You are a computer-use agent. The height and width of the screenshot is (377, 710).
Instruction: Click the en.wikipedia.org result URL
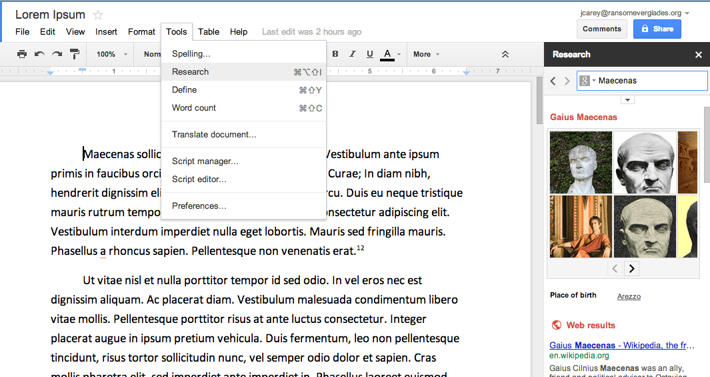click(579, 356)
